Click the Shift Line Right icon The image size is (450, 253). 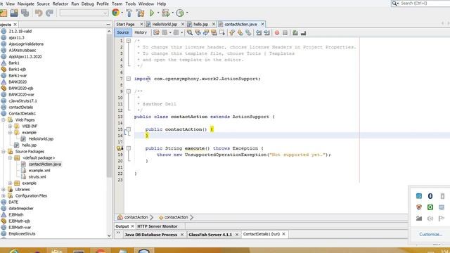point(266,33)
